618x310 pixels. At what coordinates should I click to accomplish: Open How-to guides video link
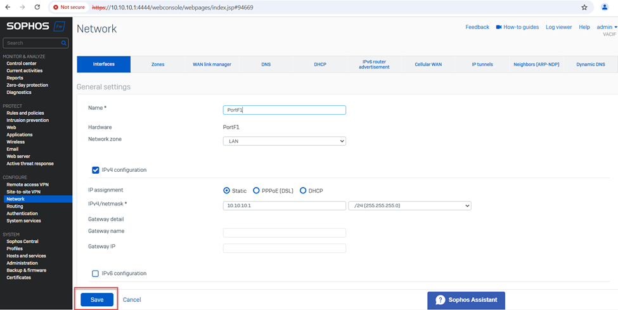pyautogui.click(x=517, y=27)
